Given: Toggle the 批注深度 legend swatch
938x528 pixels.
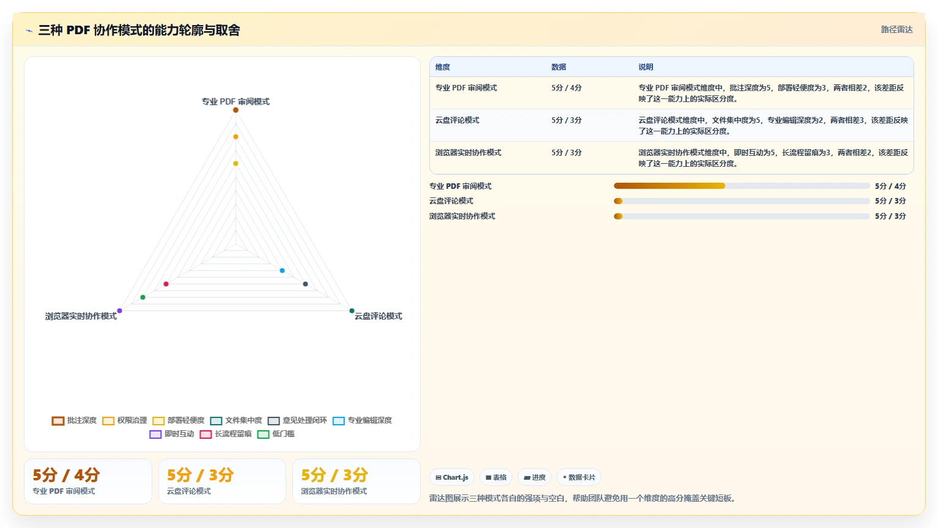Looking at the screenshot, I should tap(58, 420).
